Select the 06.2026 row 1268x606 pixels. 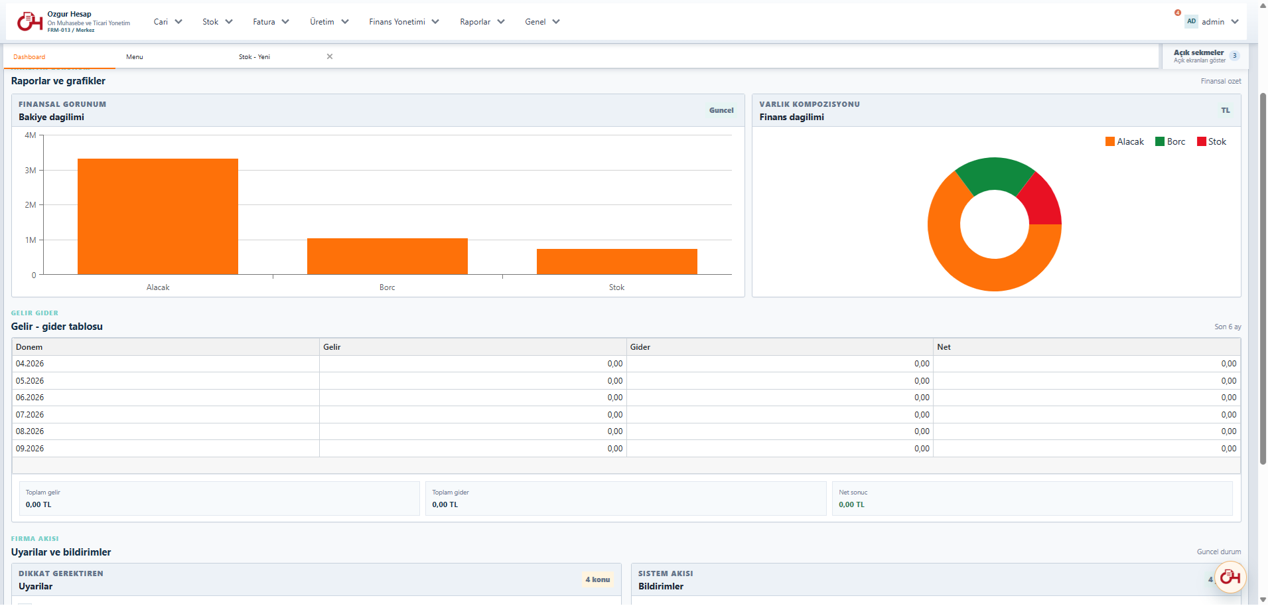point(626,398)
